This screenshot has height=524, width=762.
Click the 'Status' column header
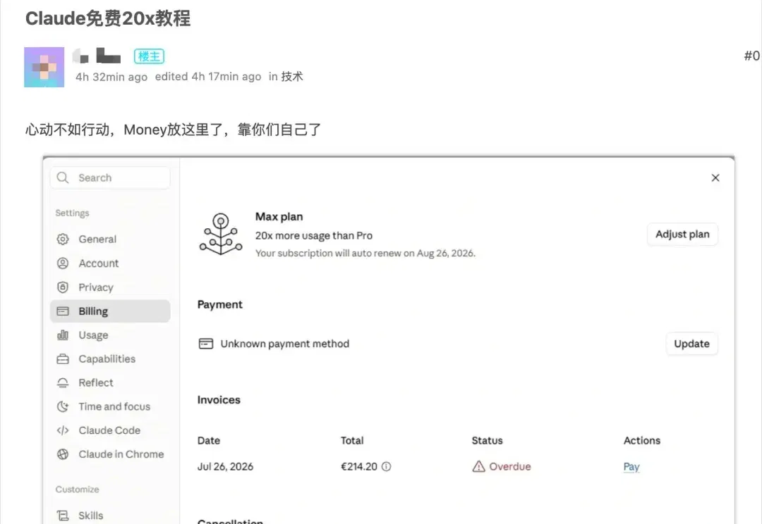click(487, 441)
